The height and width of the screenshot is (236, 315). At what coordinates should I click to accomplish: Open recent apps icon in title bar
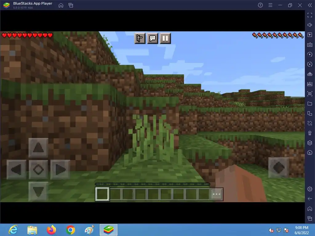click(x=71, y=5)
